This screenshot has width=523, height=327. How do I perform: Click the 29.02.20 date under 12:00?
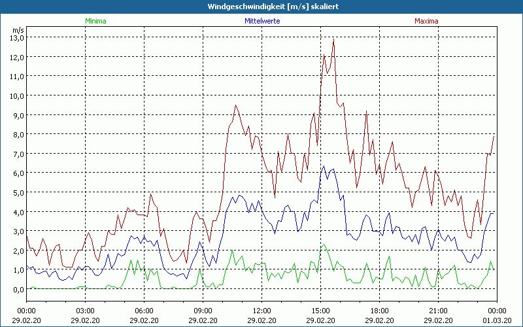(x=262, y=320)
